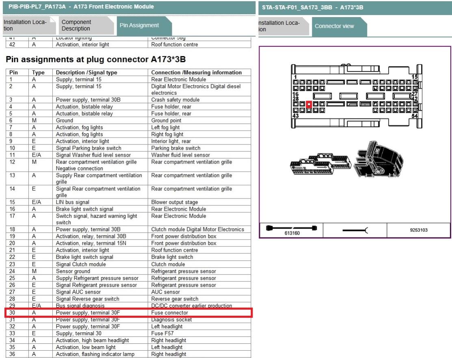
Task: Click part number 9253103
Action: tap(418, 230)
